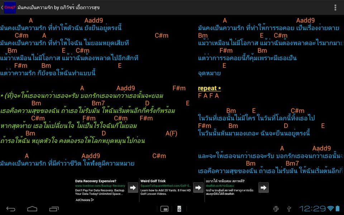Tap the lyric line 'ในวันนั้นหันมามองเถอะ ฉันจะยืนอยู่ตรงนี้'
This screenshot has height=215, width=344.
[254, 133]
